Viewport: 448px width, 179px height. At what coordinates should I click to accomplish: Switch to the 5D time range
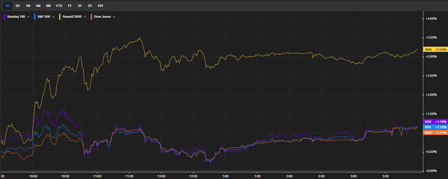point(18,6)
